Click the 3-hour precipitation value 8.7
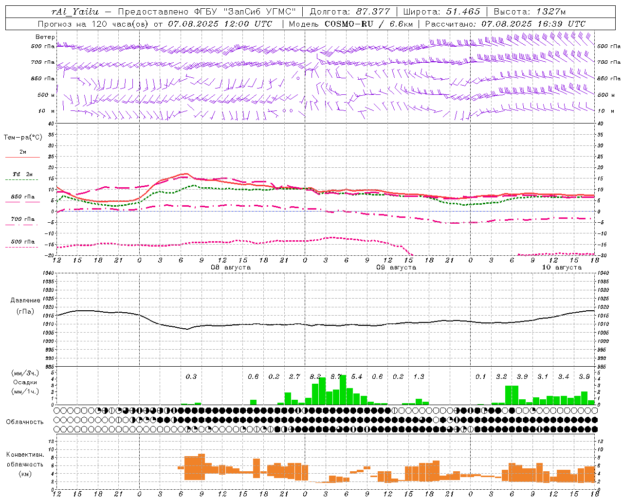623x498 pixels. [x=336, y=376]
